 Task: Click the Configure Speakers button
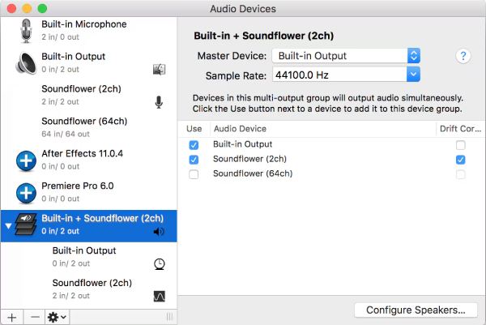(x=416, y=310)
